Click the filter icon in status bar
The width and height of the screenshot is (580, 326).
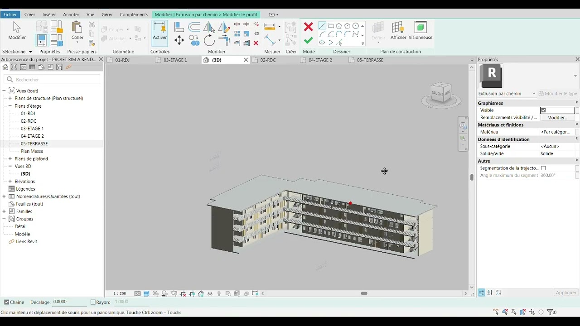(x=550, y=312)
